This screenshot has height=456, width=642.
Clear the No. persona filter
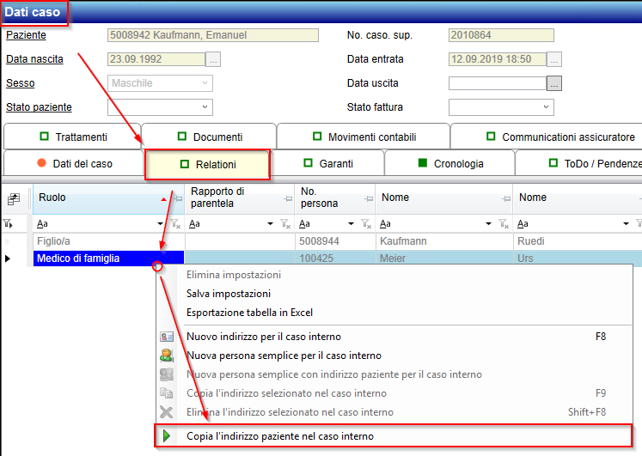366,223
